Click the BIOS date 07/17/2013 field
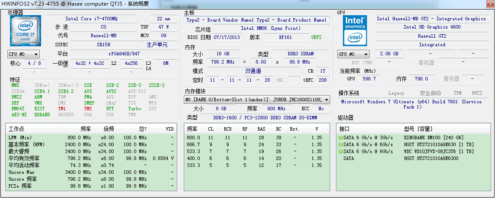The height and width of the screenshot is (198, 495). click(227, 37)
